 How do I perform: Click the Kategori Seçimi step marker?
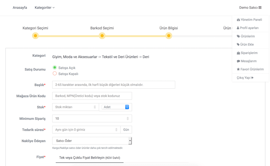pos(35,36)
